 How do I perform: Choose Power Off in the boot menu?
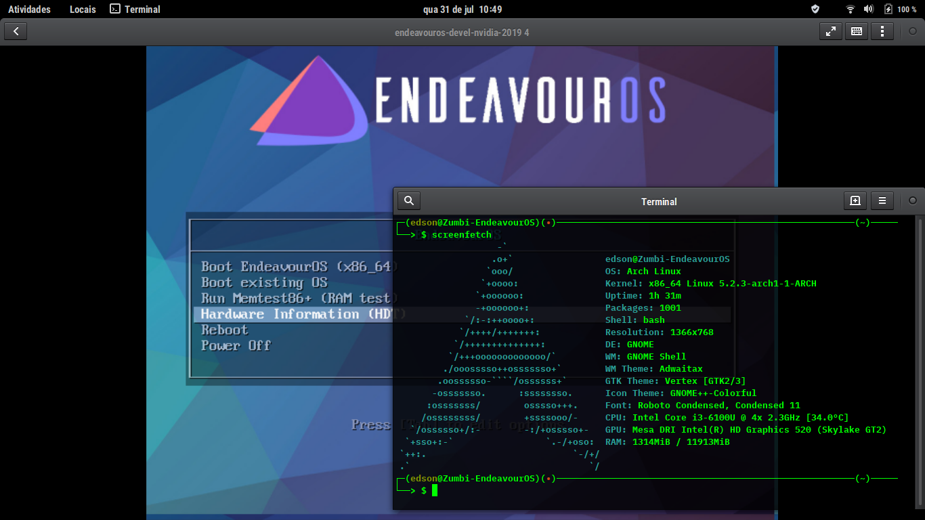pyautogui.click(x=236, y=345)
